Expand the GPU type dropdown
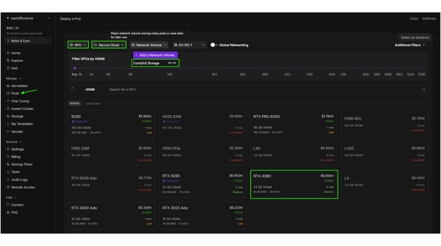 pyautogui.click(x=78, y=45)
